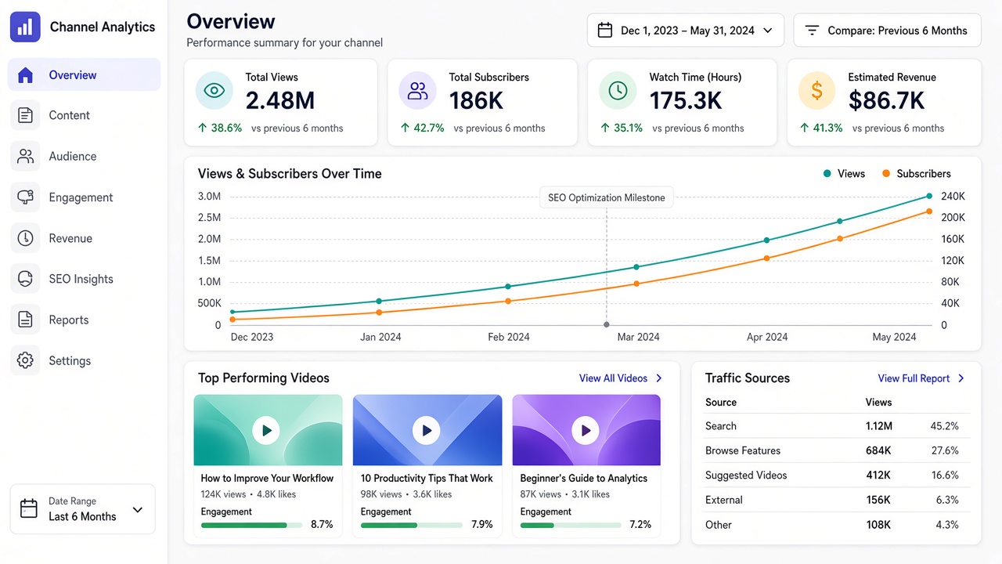Screen dimensions: 1002x564
Task: Open the Dec 1, 2023 – May 31, 2024 dropdown
Action: point(686,31)
